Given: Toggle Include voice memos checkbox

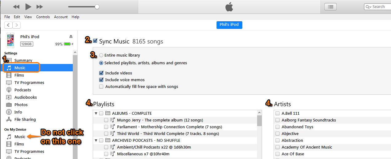Looking at the screenshot, I should pyautogui.click(x=101, y=80).
